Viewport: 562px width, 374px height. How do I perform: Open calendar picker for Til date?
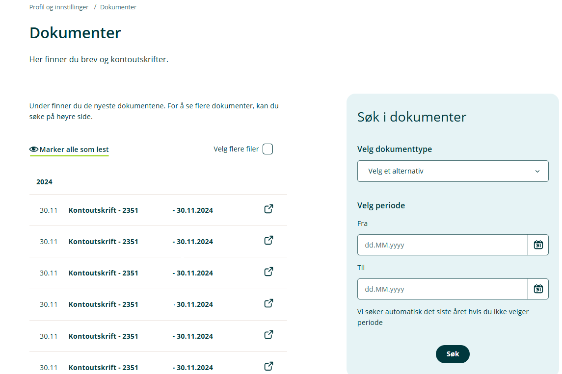(x=538, y=289)
